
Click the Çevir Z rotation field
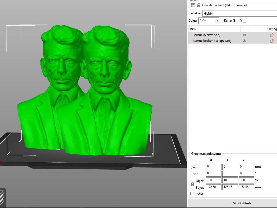247,174
